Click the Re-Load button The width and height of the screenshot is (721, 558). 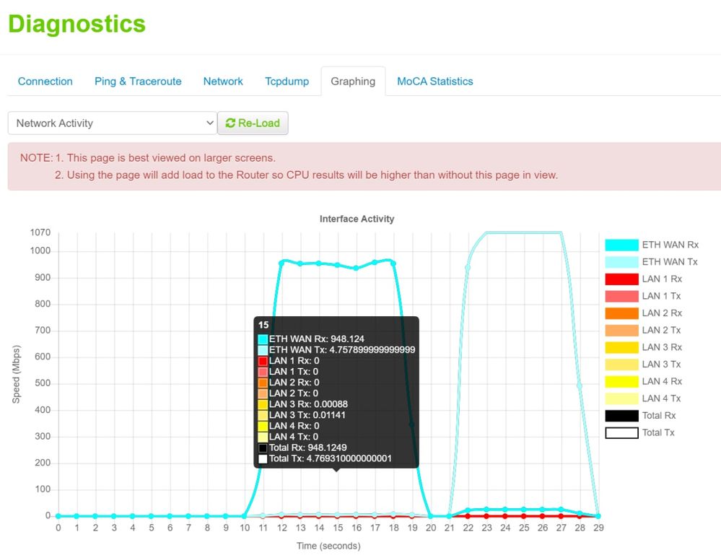(253, 123)
